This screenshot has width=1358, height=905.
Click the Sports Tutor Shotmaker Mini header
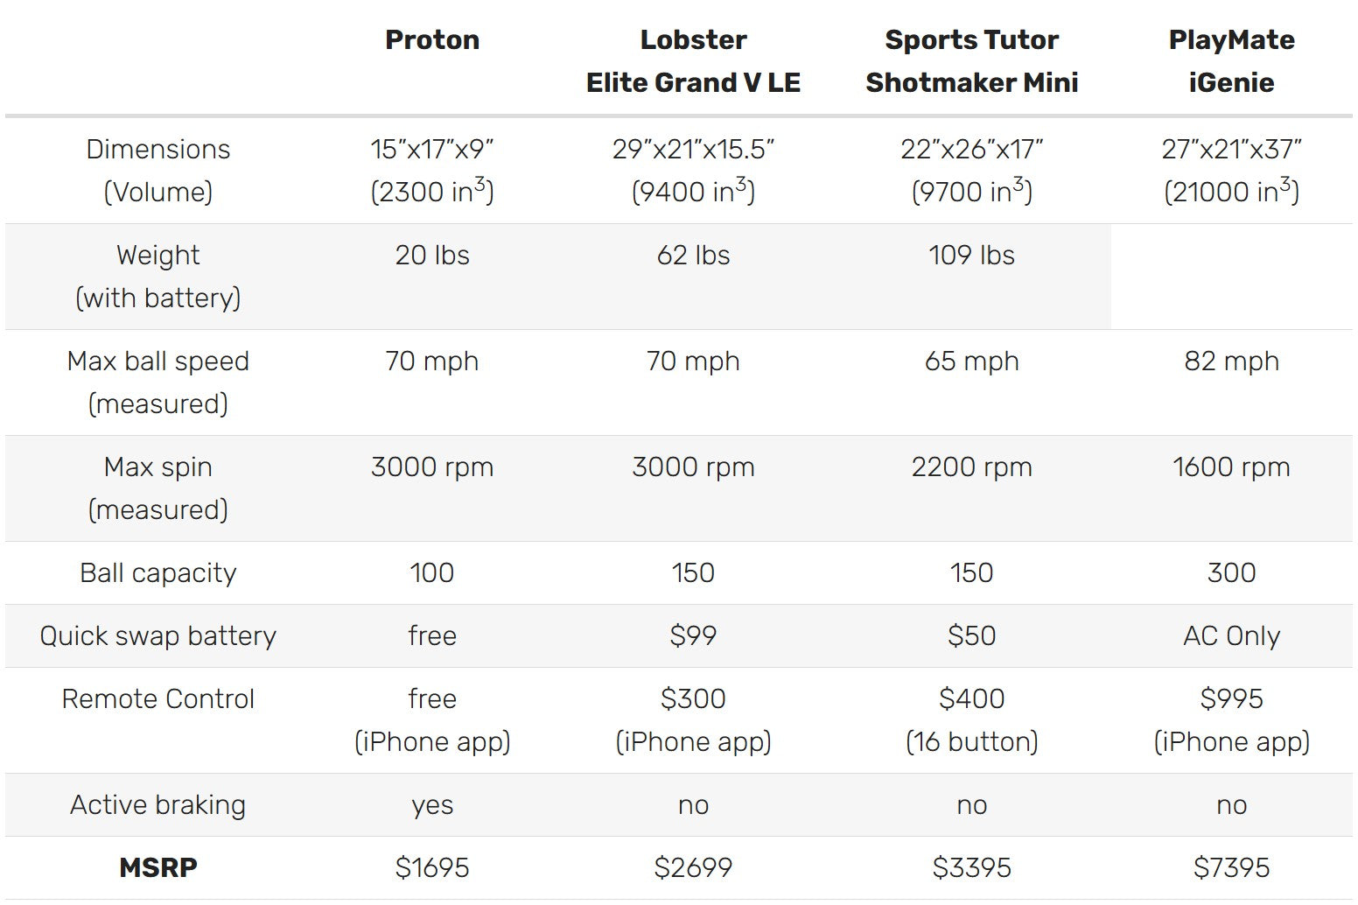click(x=971, y=61)
